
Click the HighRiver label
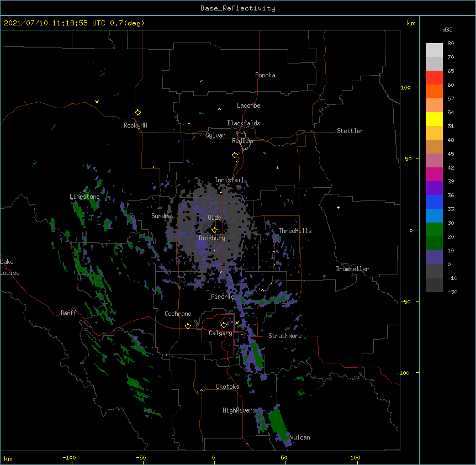point(237,410)
